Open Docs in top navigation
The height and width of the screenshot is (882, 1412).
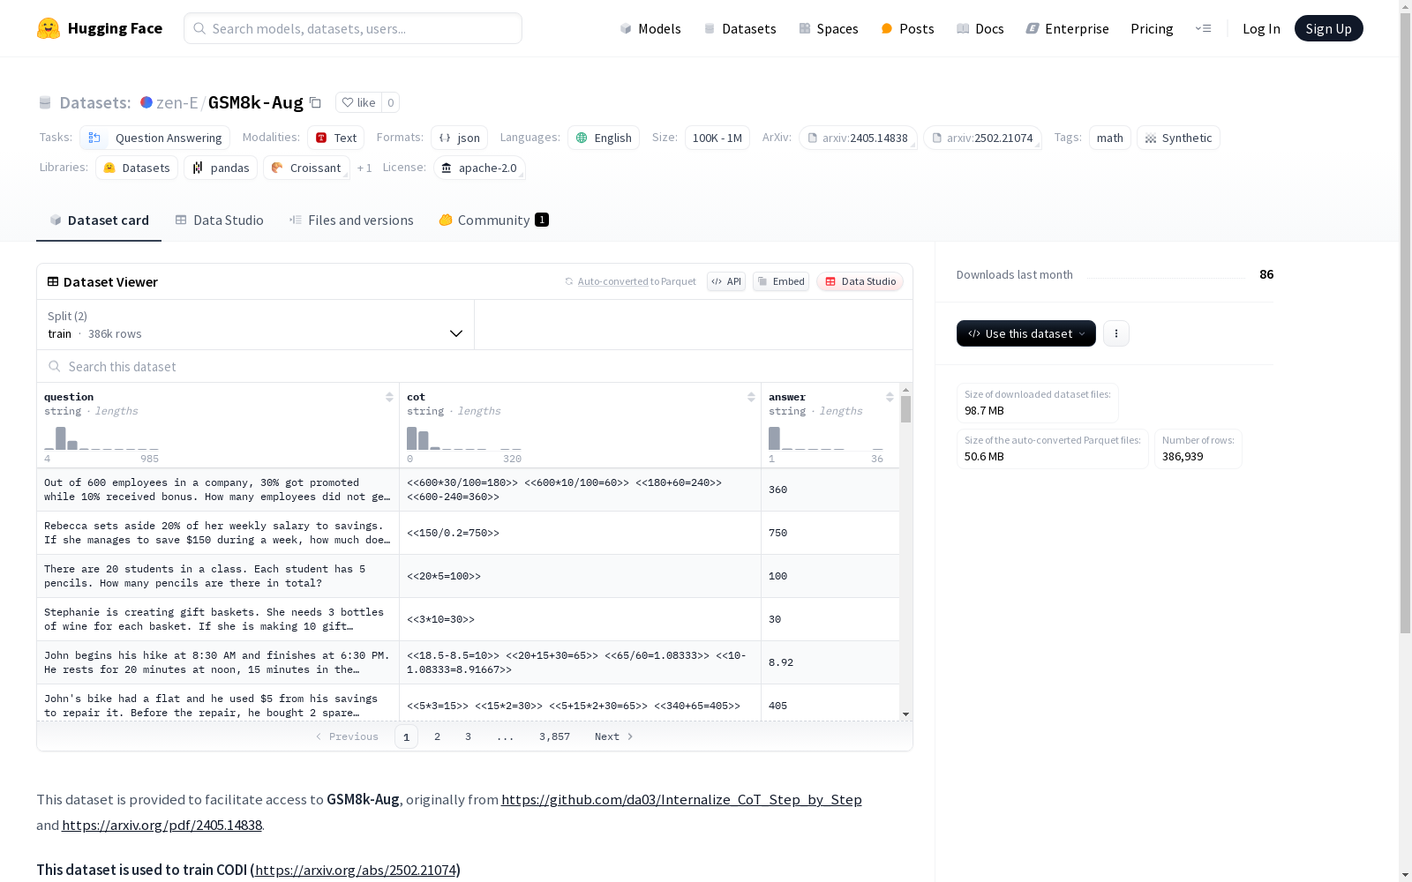[x=980, y=28]
